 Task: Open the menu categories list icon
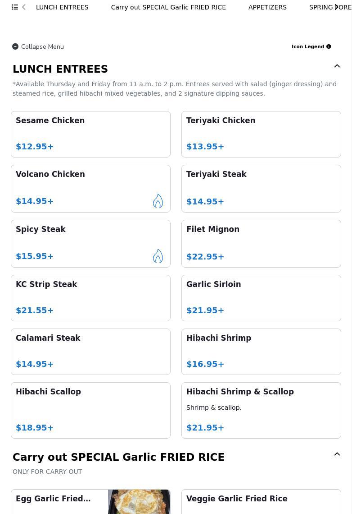[15, 7]
